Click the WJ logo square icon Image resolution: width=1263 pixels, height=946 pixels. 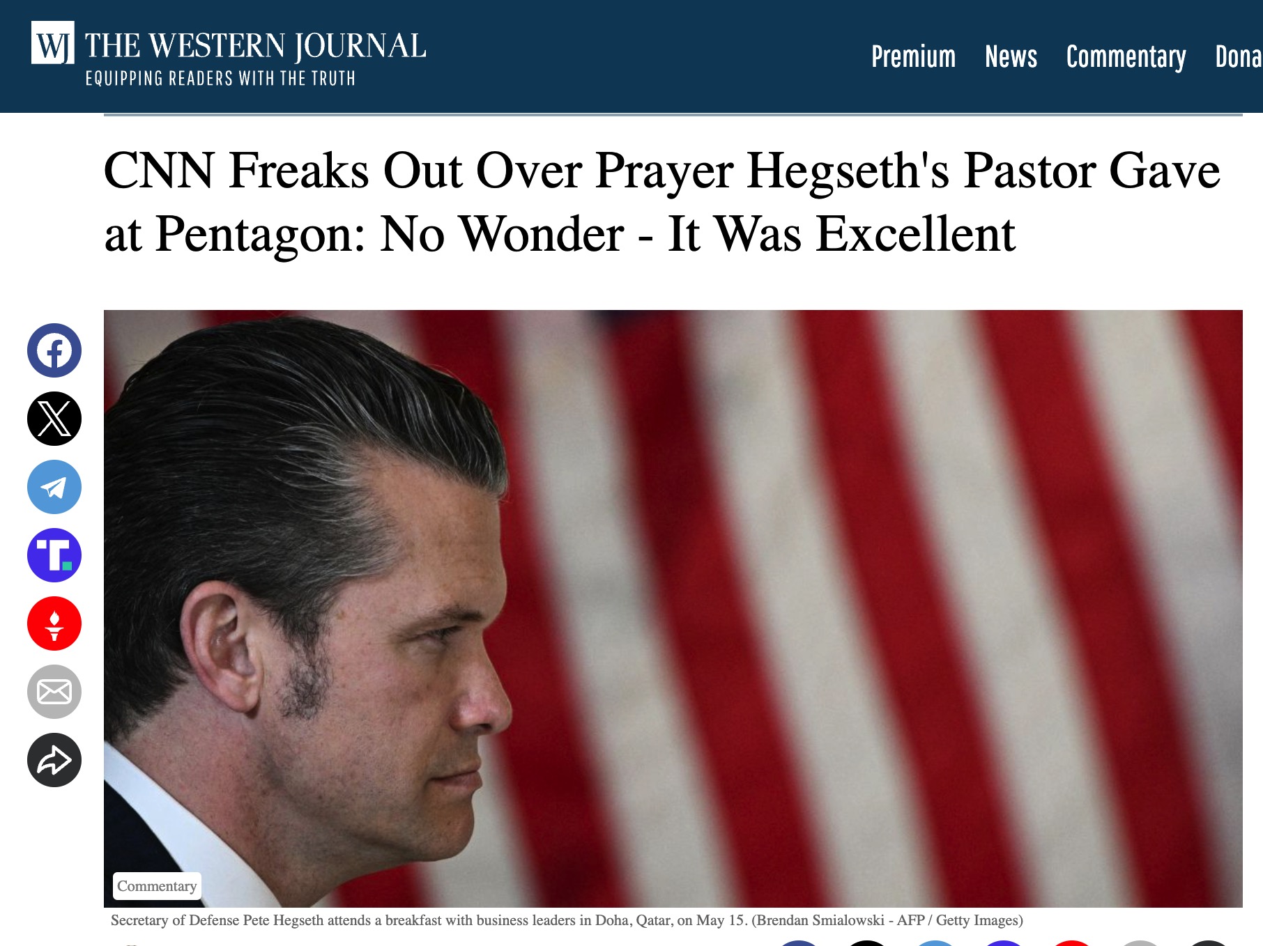52,42
